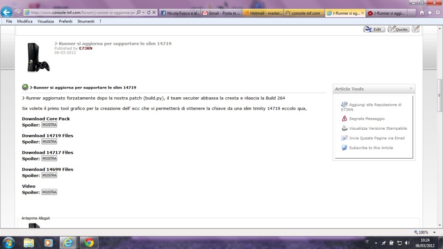The image size is (443, 249).
Task: Show hidden system tray icons
Action: tap(376, 243)
